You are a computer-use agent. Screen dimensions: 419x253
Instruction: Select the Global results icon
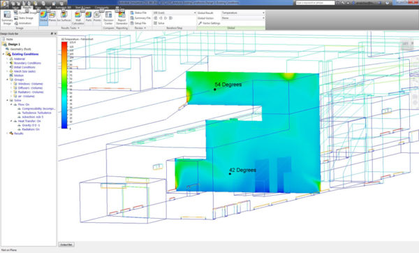(43, 17)
